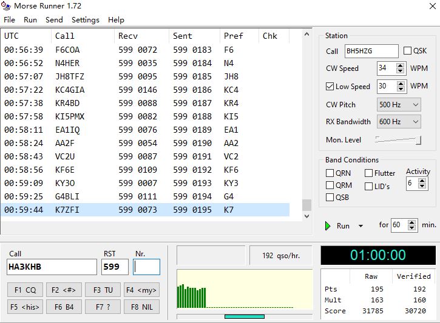Image resolution: width=440 pixels, height=323 pixels.
Task: Click the F1 CQ button
Action: (25, 290)
